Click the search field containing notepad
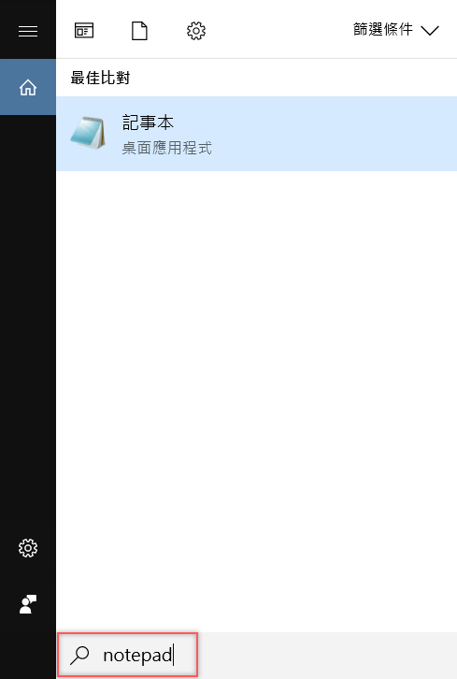Image resolution: width=457 pixels, height=679 pixels. click(x=128, y=655)
